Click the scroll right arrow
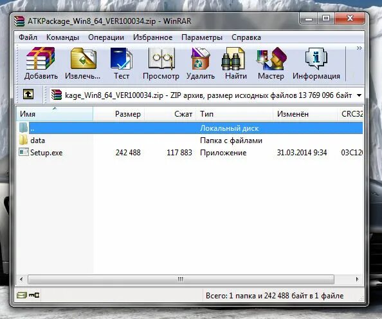The height and width of the screenshot is (319, 382). 358,279
